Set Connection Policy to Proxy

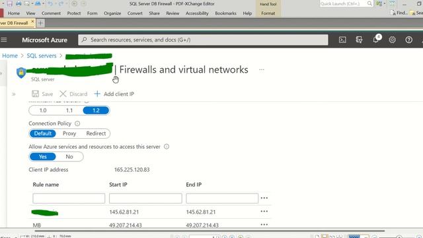click(69, 134)
